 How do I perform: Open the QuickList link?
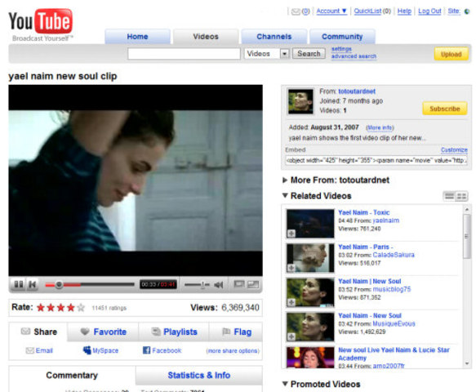[367, 11]
